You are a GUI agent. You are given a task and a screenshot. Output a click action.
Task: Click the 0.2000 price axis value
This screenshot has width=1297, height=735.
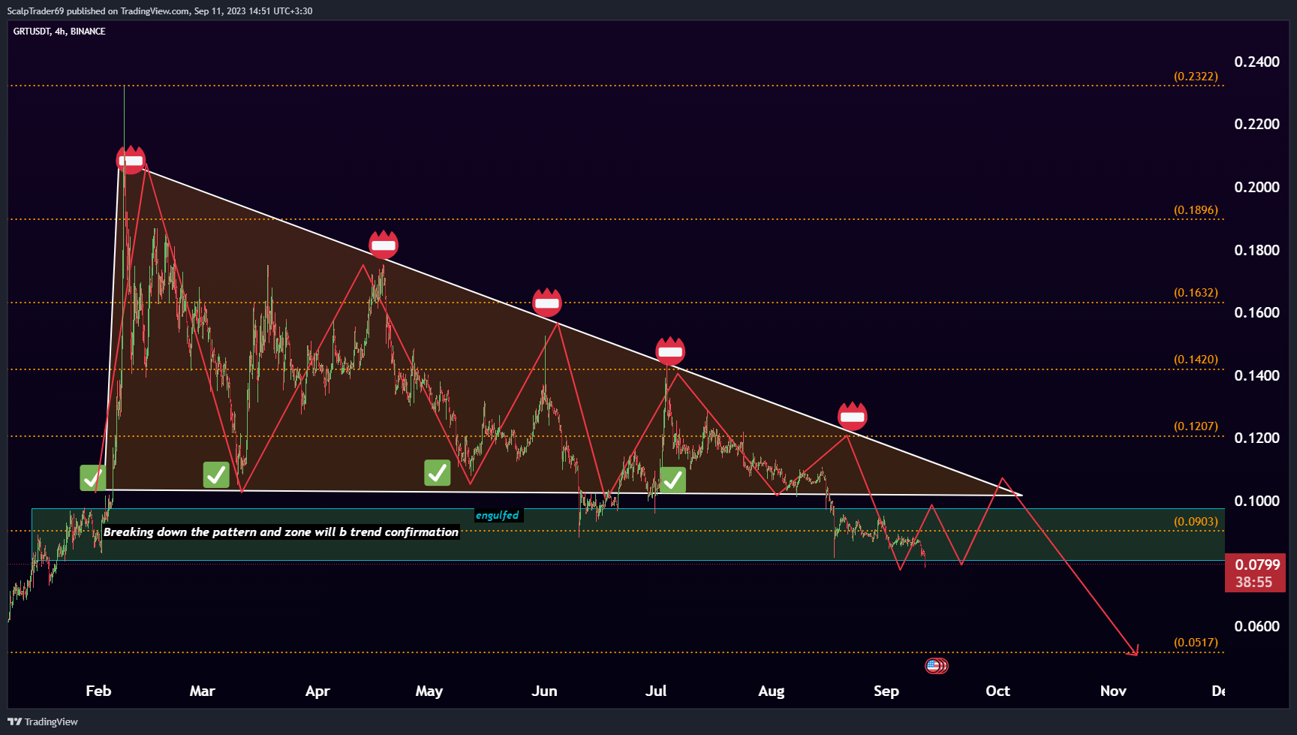(1257, 187)
